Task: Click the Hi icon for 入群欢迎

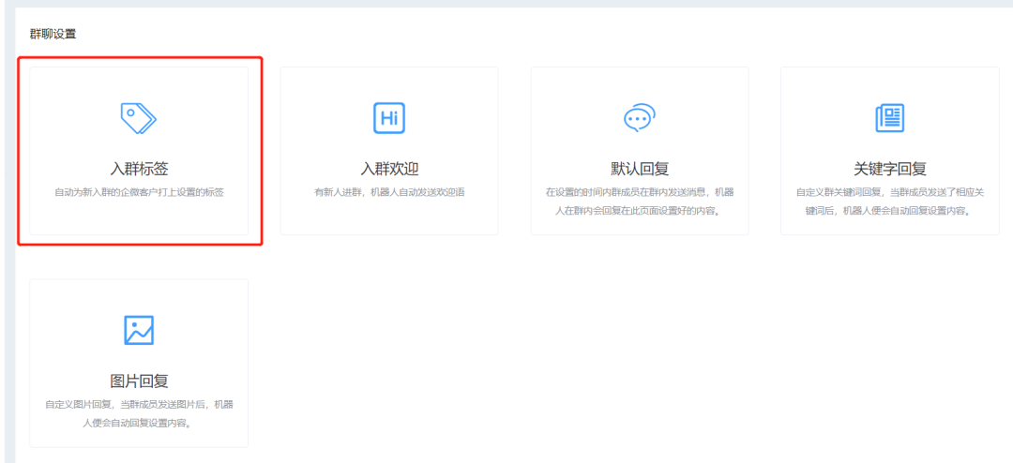Action: click(389, 118)
